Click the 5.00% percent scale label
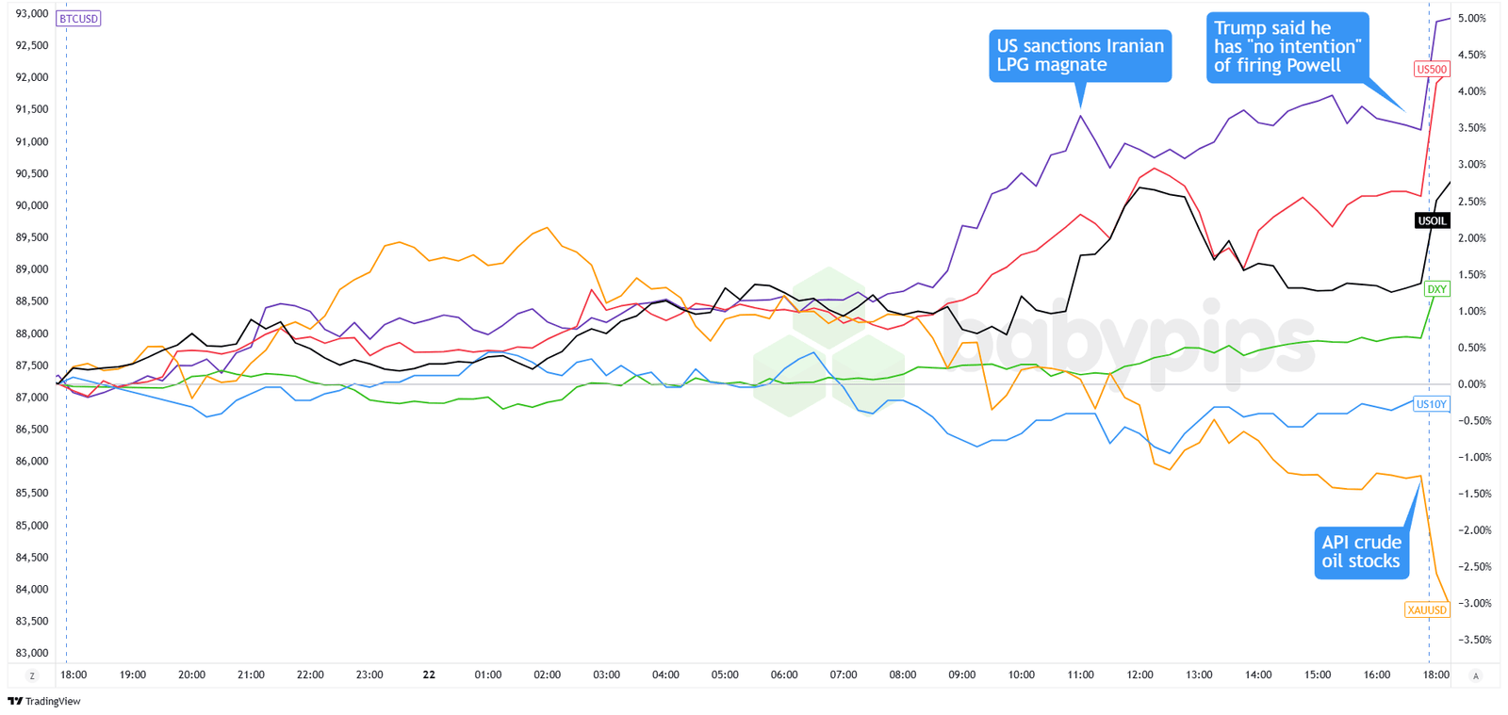This screenshot has height=715, width=1508. coord(1471,19)
